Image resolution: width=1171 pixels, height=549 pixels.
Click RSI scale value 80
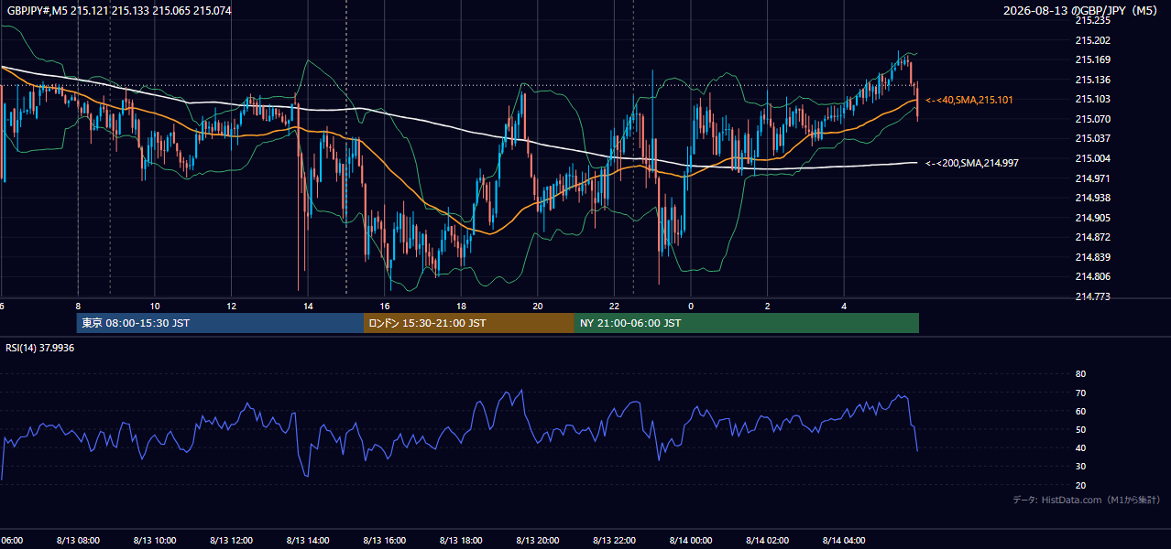[1080, 374]
